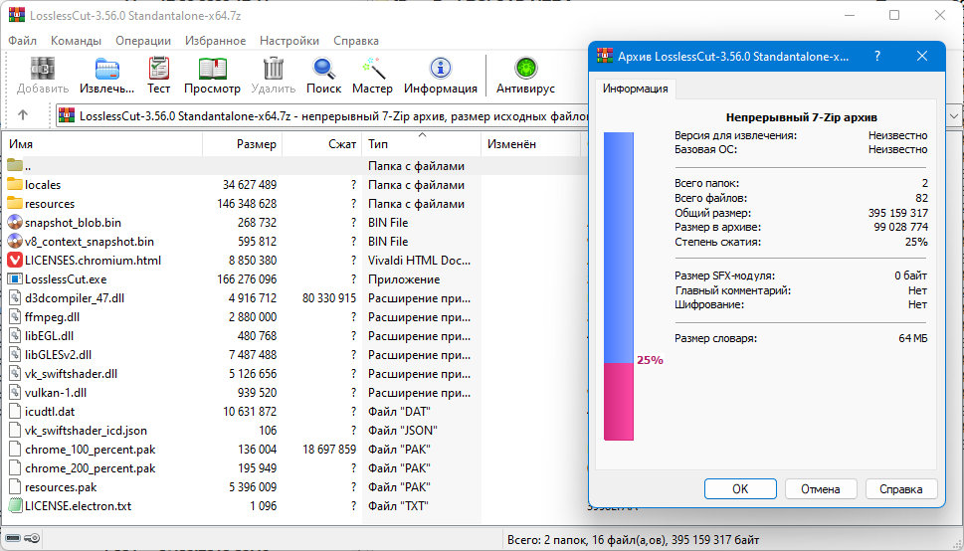
Task: Click the status bar drive/key icon
Action: pyautogui.click(x=23, y=539)
